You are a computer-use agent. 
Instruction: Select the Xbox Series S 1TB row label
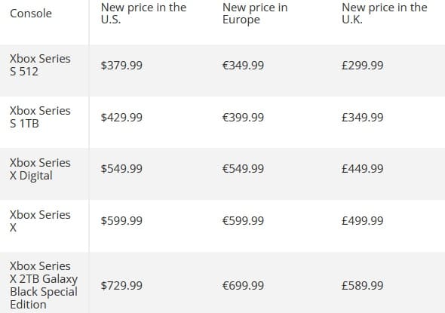[40, 117]
